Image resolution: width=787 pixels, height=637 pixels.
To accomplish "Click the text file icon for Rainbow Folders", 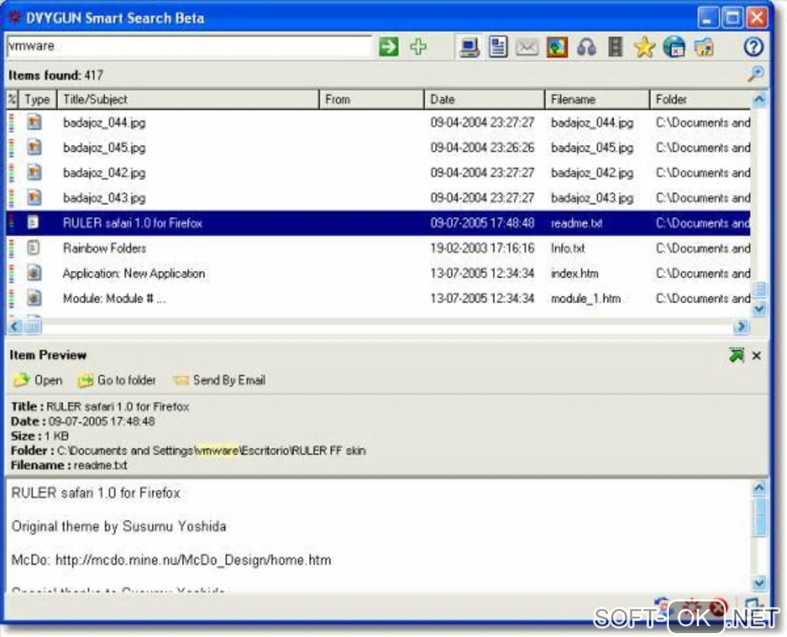I will point(34,248).
